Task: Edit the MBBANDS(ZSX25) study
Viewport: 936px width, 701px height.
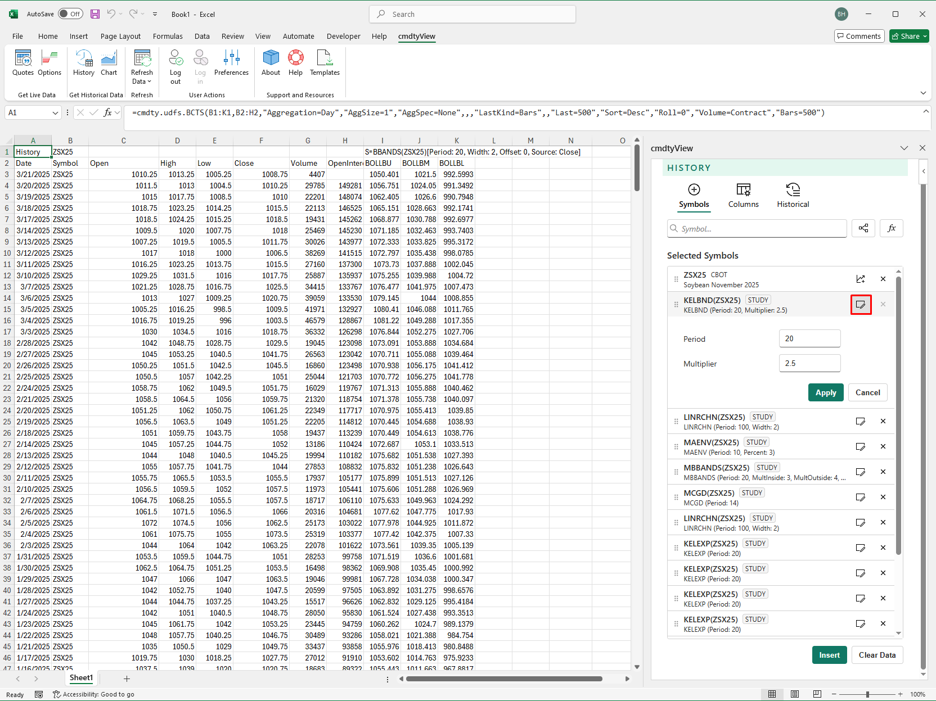Action: click(x=861, y=472)
